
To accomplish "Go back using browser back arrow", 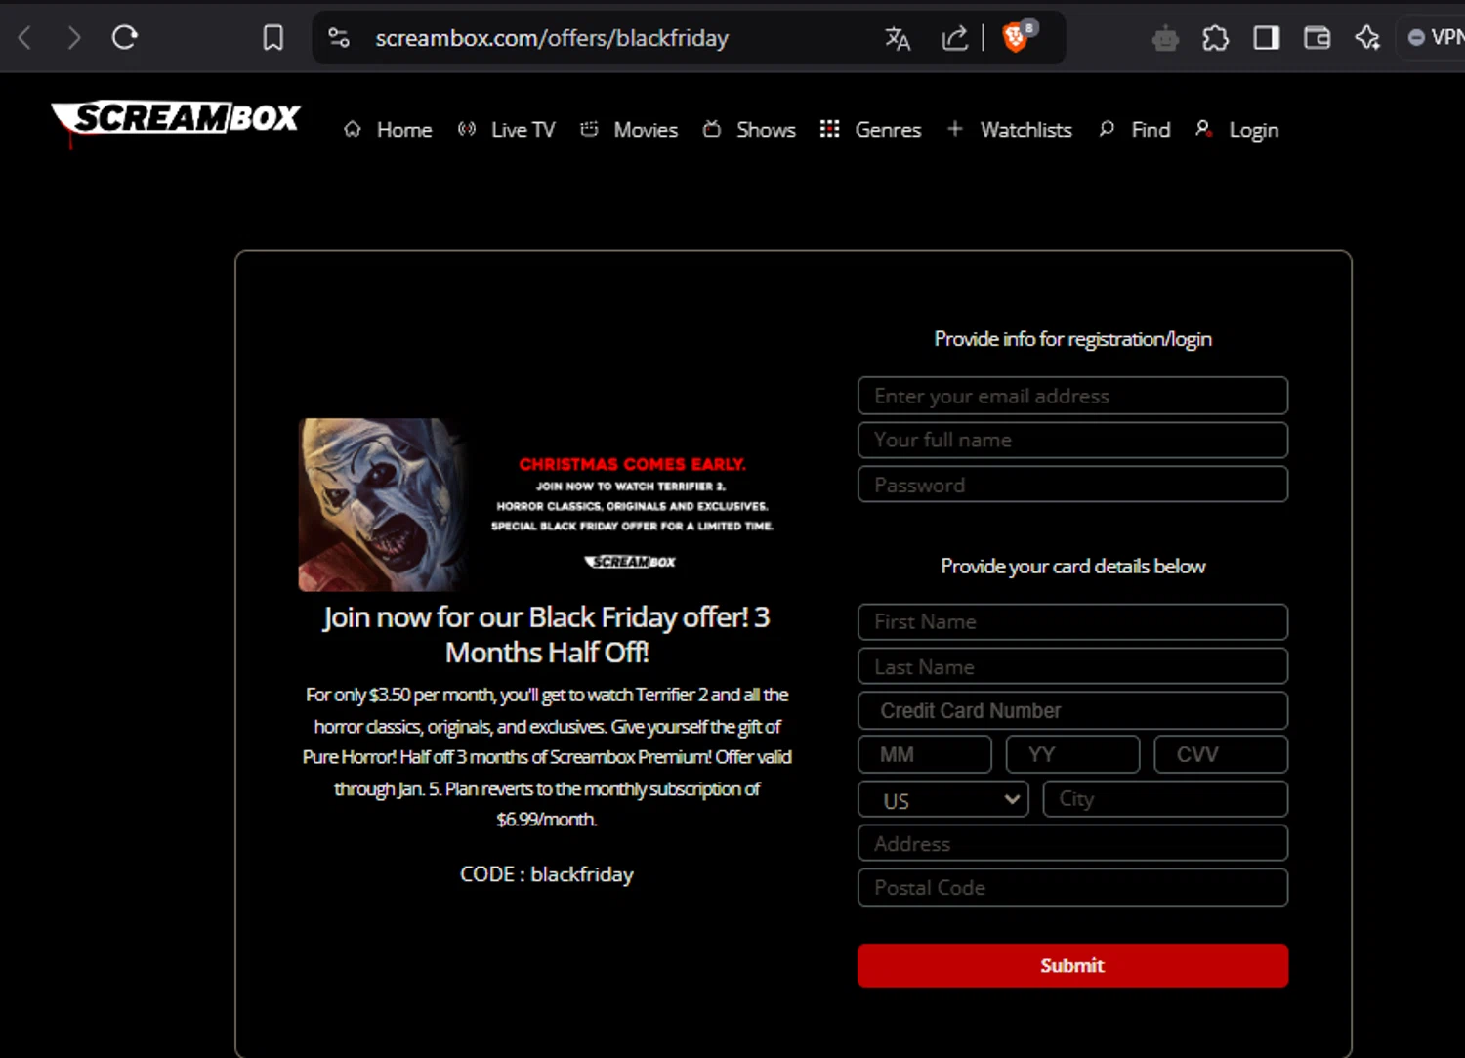I will [25, 38].
